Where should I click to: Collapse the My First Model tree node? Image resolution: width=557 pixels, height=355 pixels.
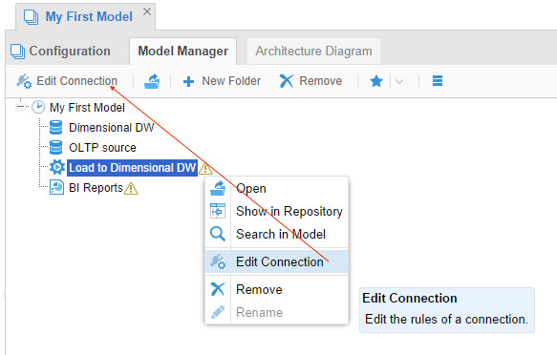tap(21, 106)
